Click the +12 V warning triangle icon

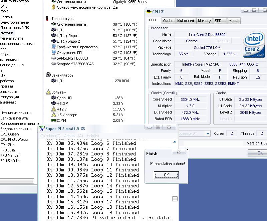54,109
